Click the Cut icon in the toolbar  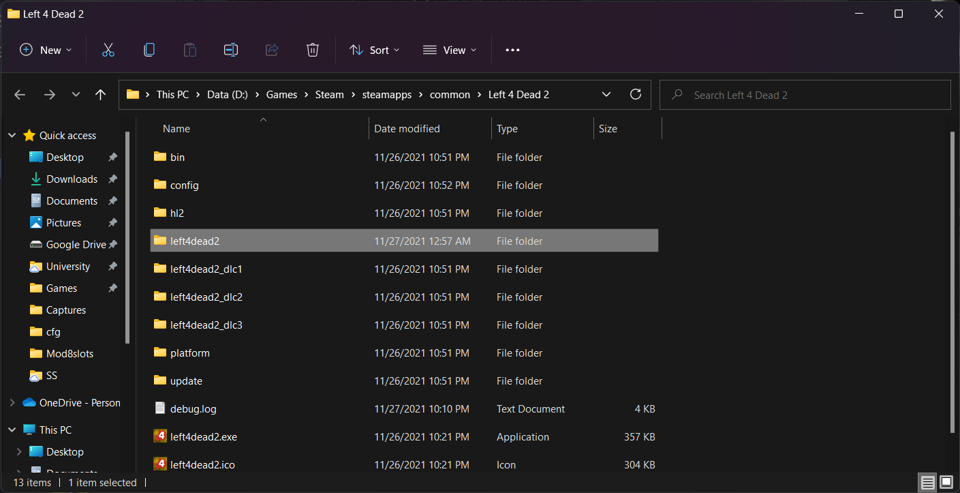coord(108,49)
